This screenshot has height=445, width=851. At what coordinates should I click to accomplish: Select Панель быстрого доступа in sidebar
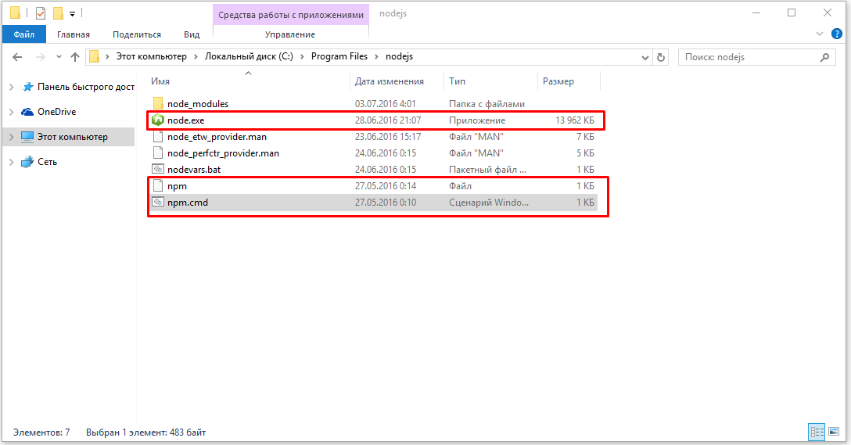point(86,87)
